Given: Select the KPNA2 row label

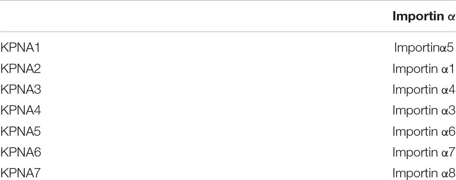Looking at the screenshot, I should point(21,69).
